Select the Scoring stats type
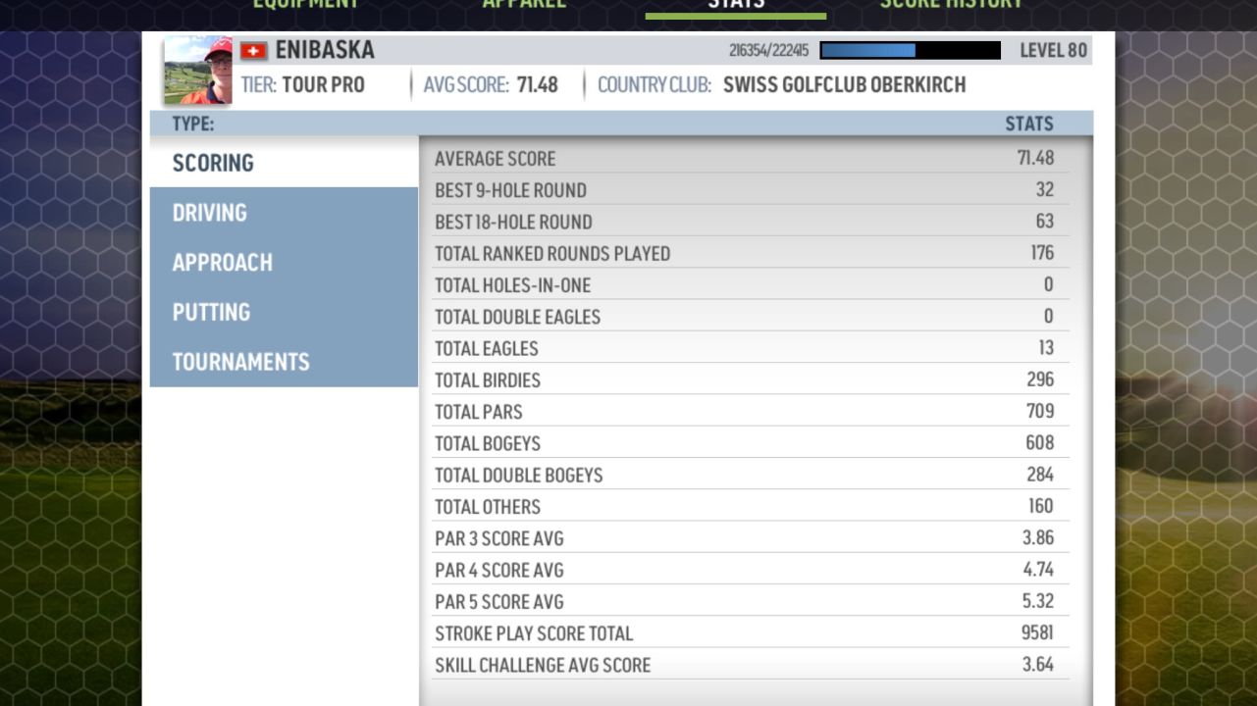Screen dimensions: 1257x706 284,163
